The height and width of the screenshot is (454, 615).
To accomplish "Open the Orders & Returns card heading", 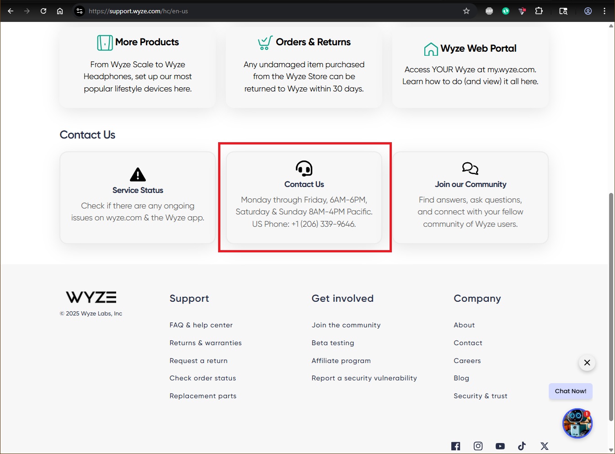I will pyautogui.click(x=313, y=42).
